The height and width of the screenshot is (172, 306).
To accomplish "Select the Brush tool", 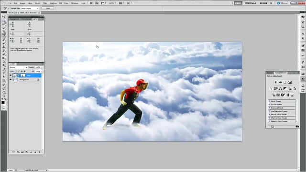I will [x=4, y=43].
